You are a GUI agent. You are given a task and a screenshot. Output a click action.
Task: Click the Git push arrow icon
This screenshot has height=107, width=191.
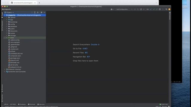coord(157,9)
